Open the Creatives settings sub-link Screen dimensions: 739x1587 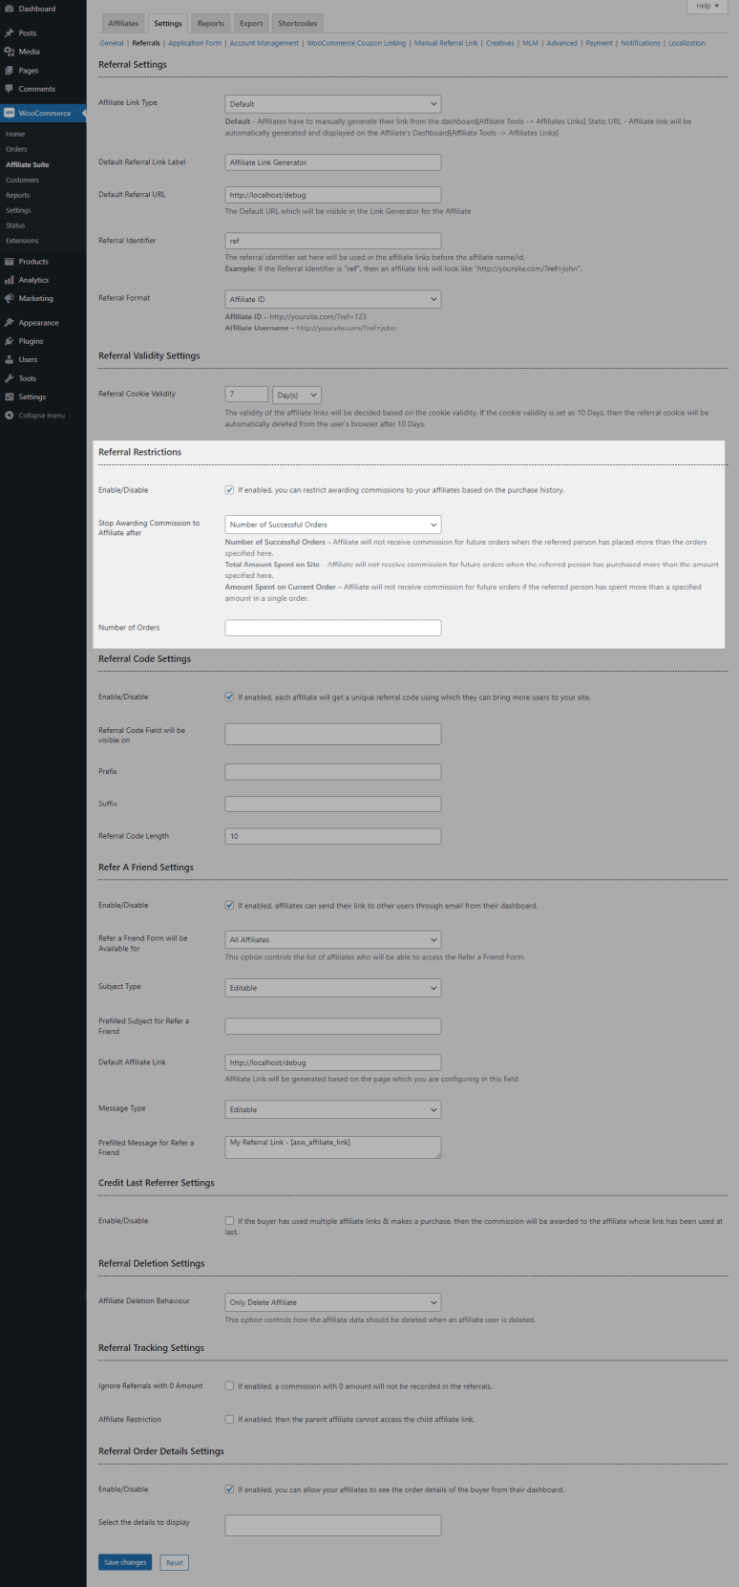coord(500,43)
